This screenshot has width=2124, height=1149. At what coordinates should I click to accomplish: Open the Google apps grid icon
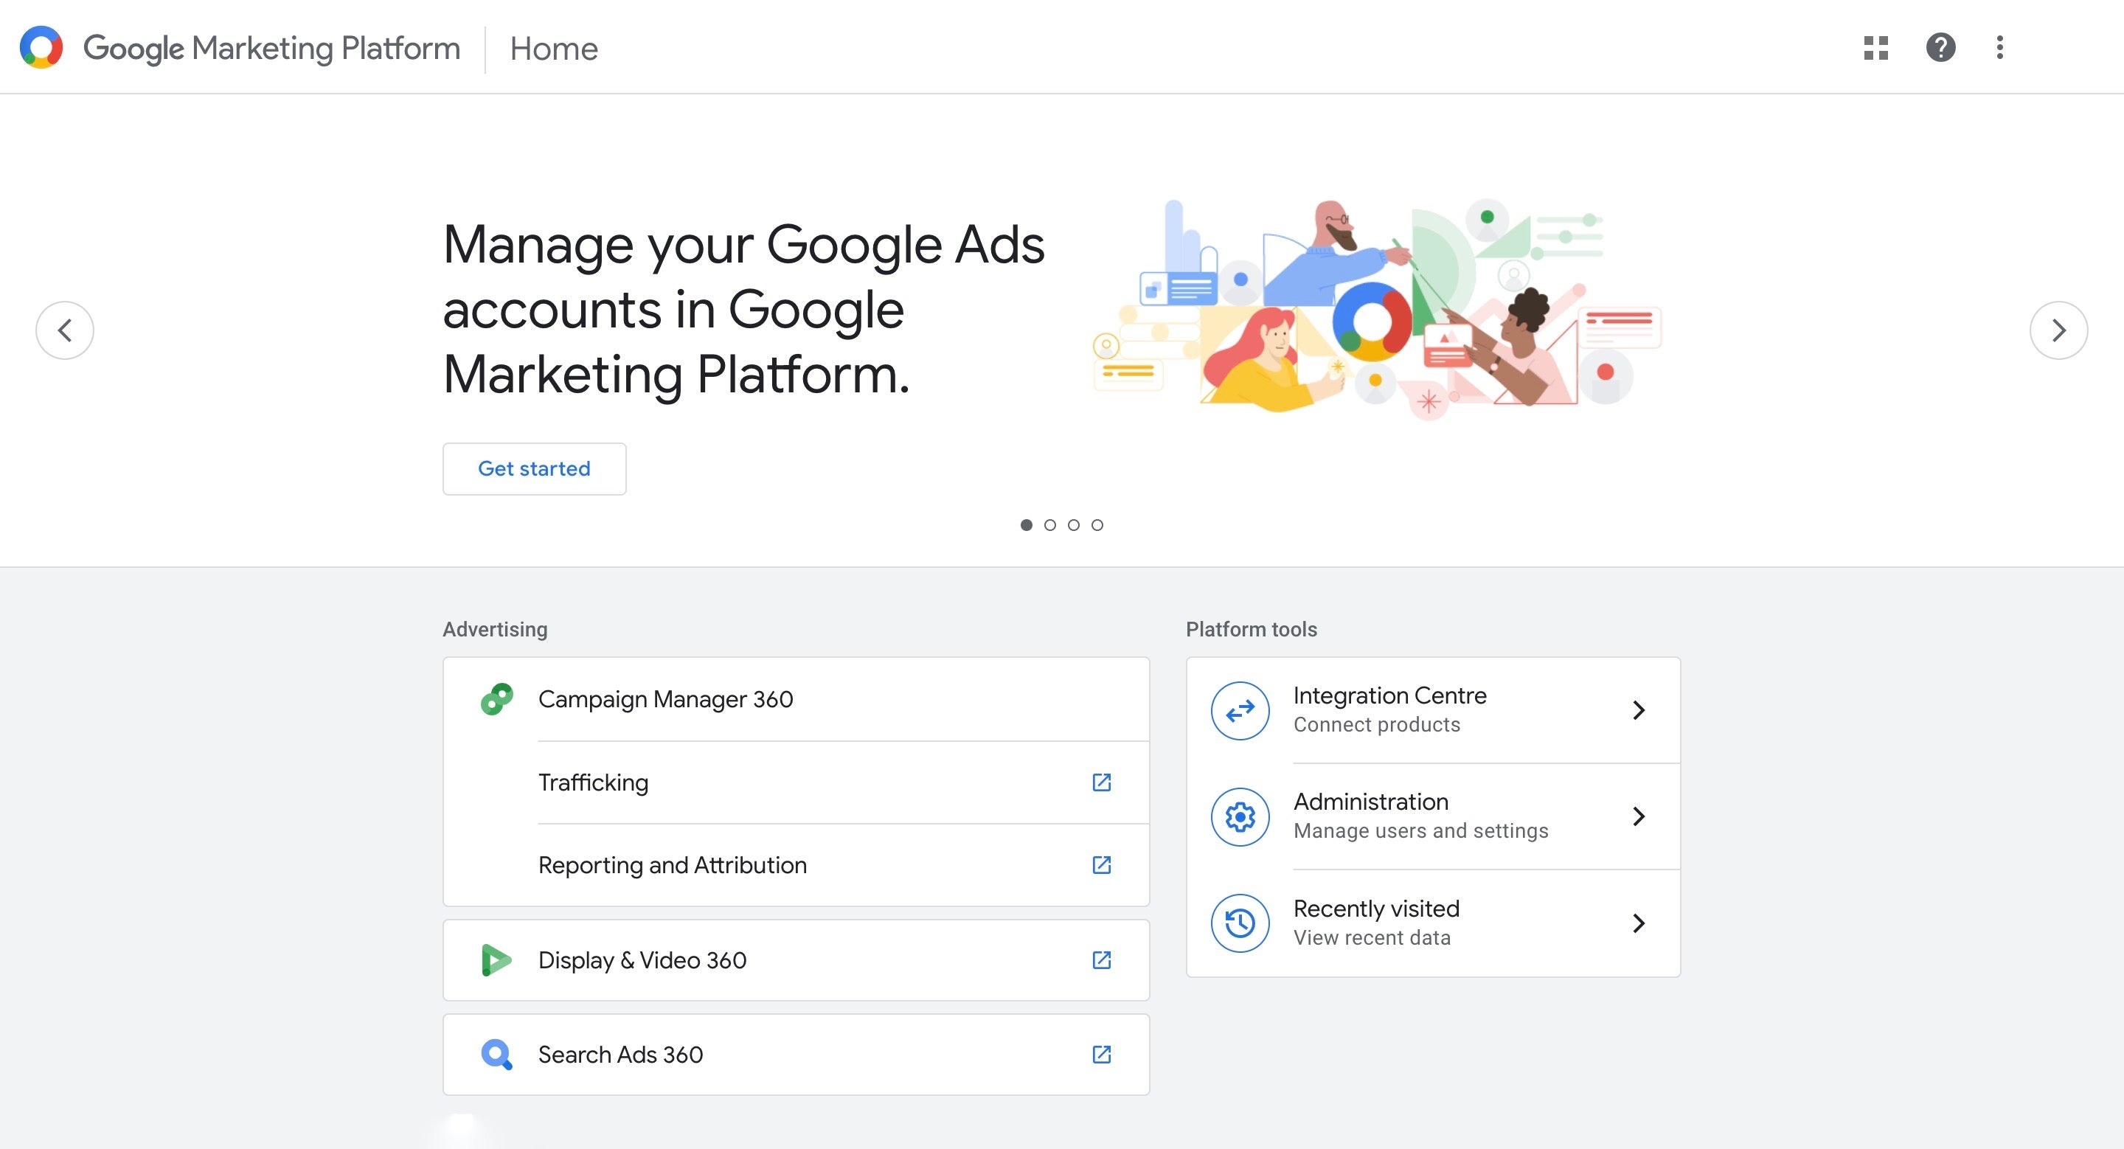1875,49
